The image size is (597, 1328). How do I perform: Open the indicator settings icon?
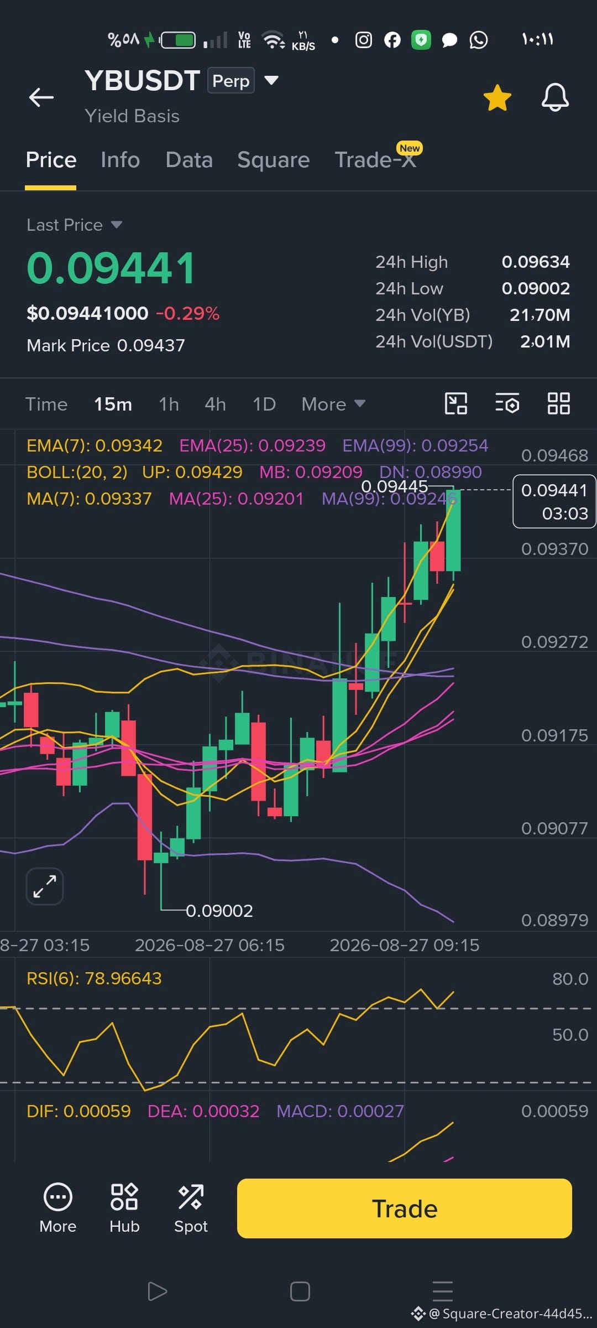pos(507,403)
